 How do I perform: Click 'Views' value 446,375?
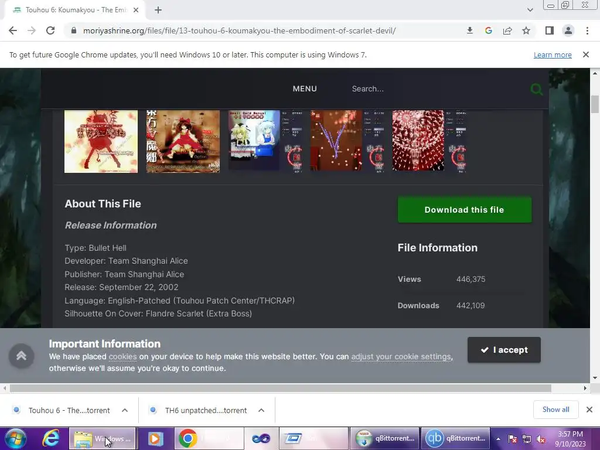(x=471, y=279)
